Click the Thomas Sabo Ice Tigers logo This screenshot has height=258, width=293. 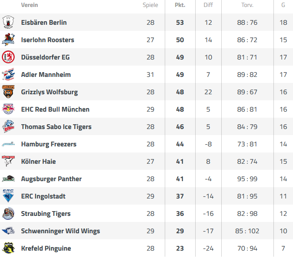click(8, 126)
